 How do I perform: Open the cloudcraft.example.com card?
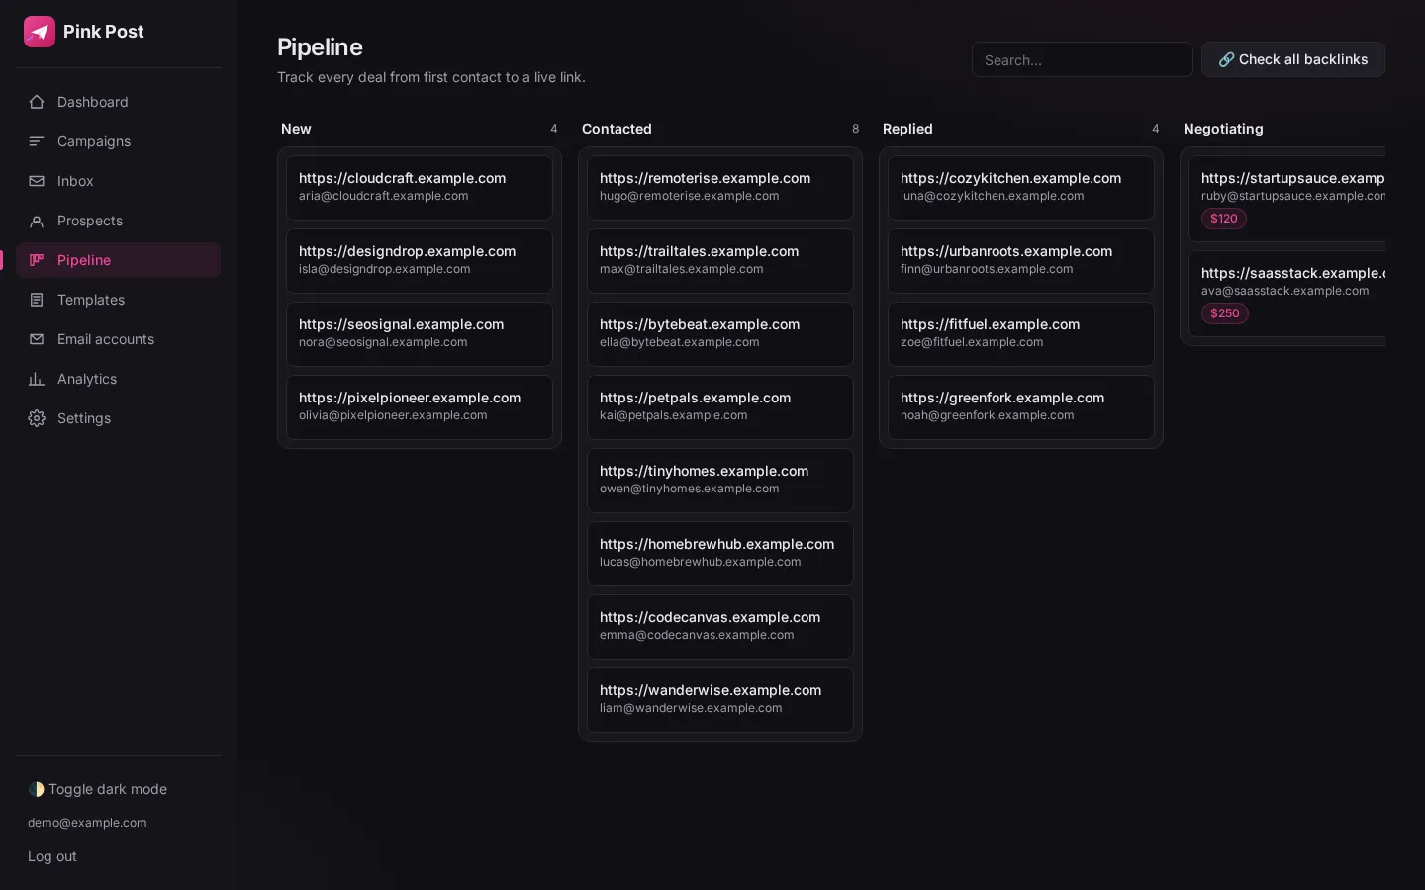[420, 188]
